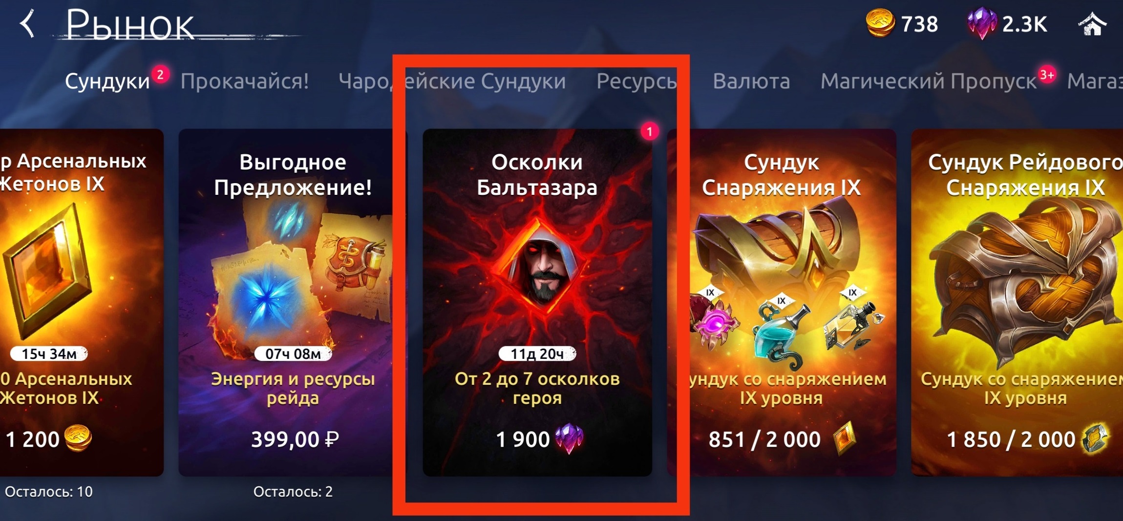Open the Сундук Снаряжения IX card

tap(782, 303)
